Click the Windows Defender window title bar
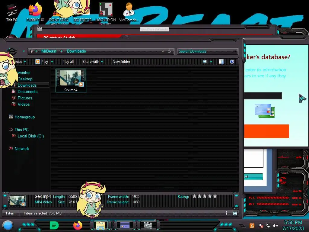Viewport: 309px width, 232px height. 154,29
